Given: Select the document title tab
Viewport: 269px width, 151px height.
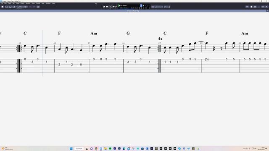Looking at the screenshot, I should click(133, 11).
